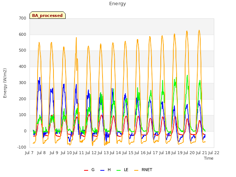Toggle the G series legend entry
The width and height of the screenshot is (236, 177).
coord(89,170)
